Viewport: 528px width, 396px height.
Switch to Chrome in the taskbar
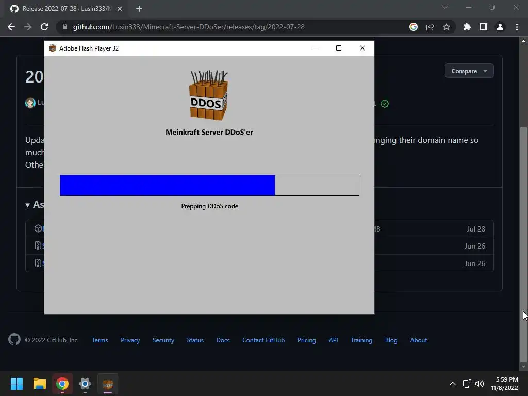pos(62,384)
